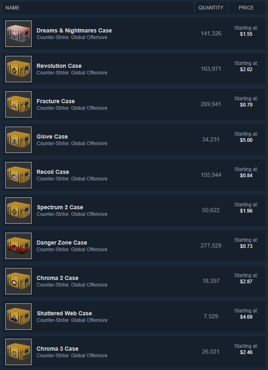Screen dimensions: 268x370
Task: Open the Recoil Case icon
Action: (x=18, y=175)
